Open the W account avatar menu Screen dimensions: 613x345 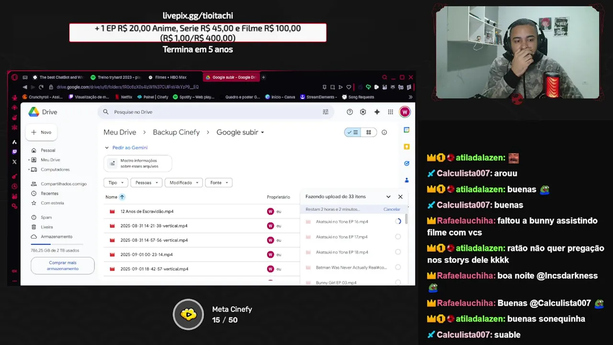point(405,112)
